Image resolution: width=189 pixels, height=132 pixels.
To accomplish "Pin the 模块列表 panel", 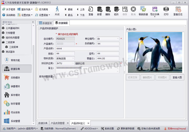I will [x=33, y=22].
